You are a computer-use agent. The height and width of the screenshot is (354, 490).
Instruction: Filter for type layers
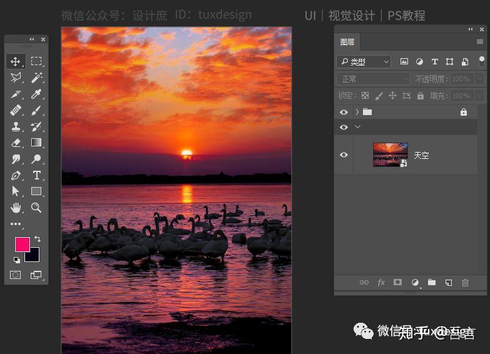coord(434,61)
